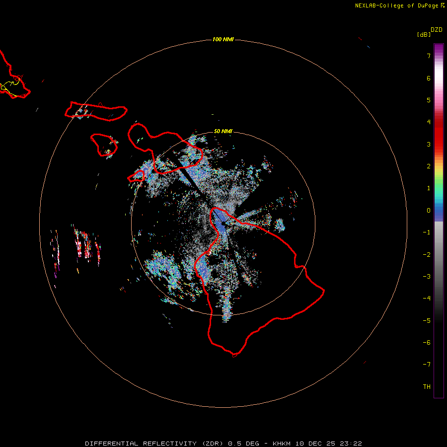Select the 2 dB tick label on scale

tap(429, 166)
